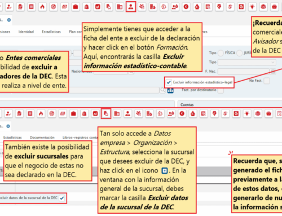282x216 pixels.
Task: Click the briefcase icon in the top toolbar
Action: [76, 7]
